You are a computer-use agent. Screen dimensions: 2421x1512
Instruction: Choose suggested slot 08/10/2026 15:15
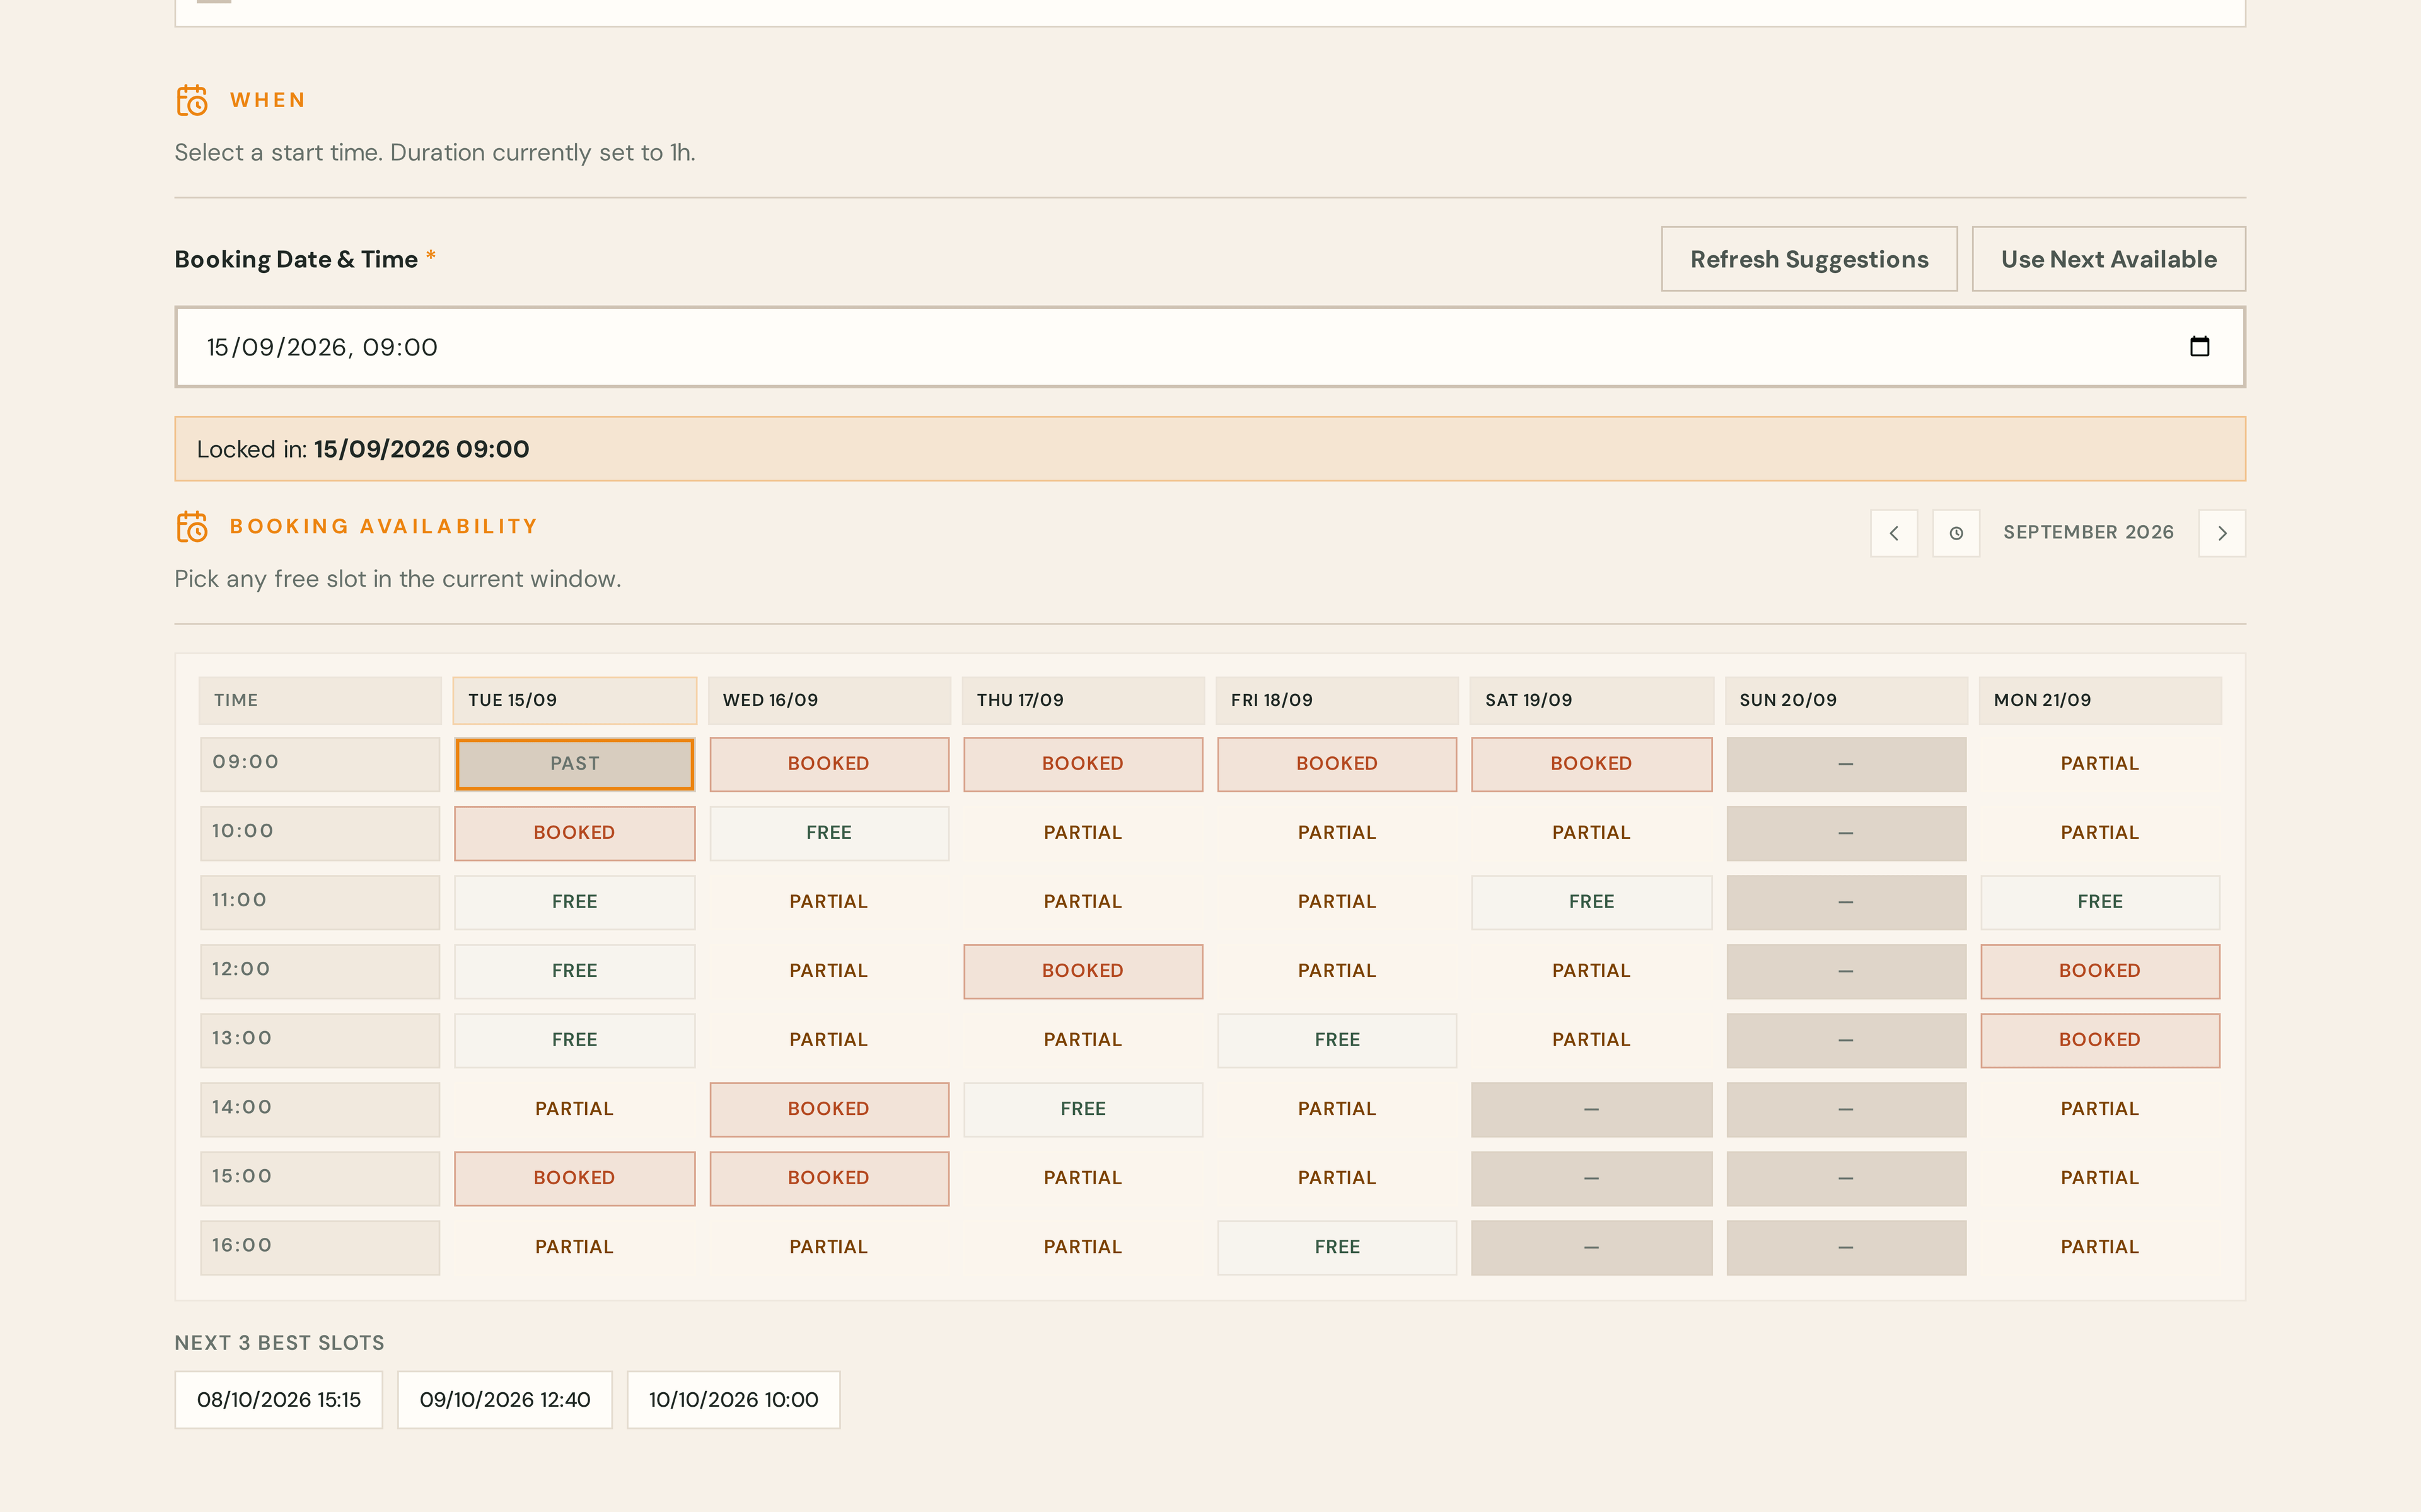click(279, 1400)
